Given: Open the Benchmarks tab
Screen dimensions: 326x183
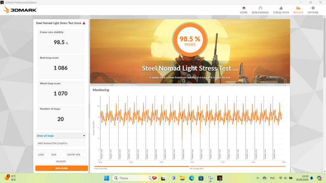Looking at the screenshot, I should [260, 10].
